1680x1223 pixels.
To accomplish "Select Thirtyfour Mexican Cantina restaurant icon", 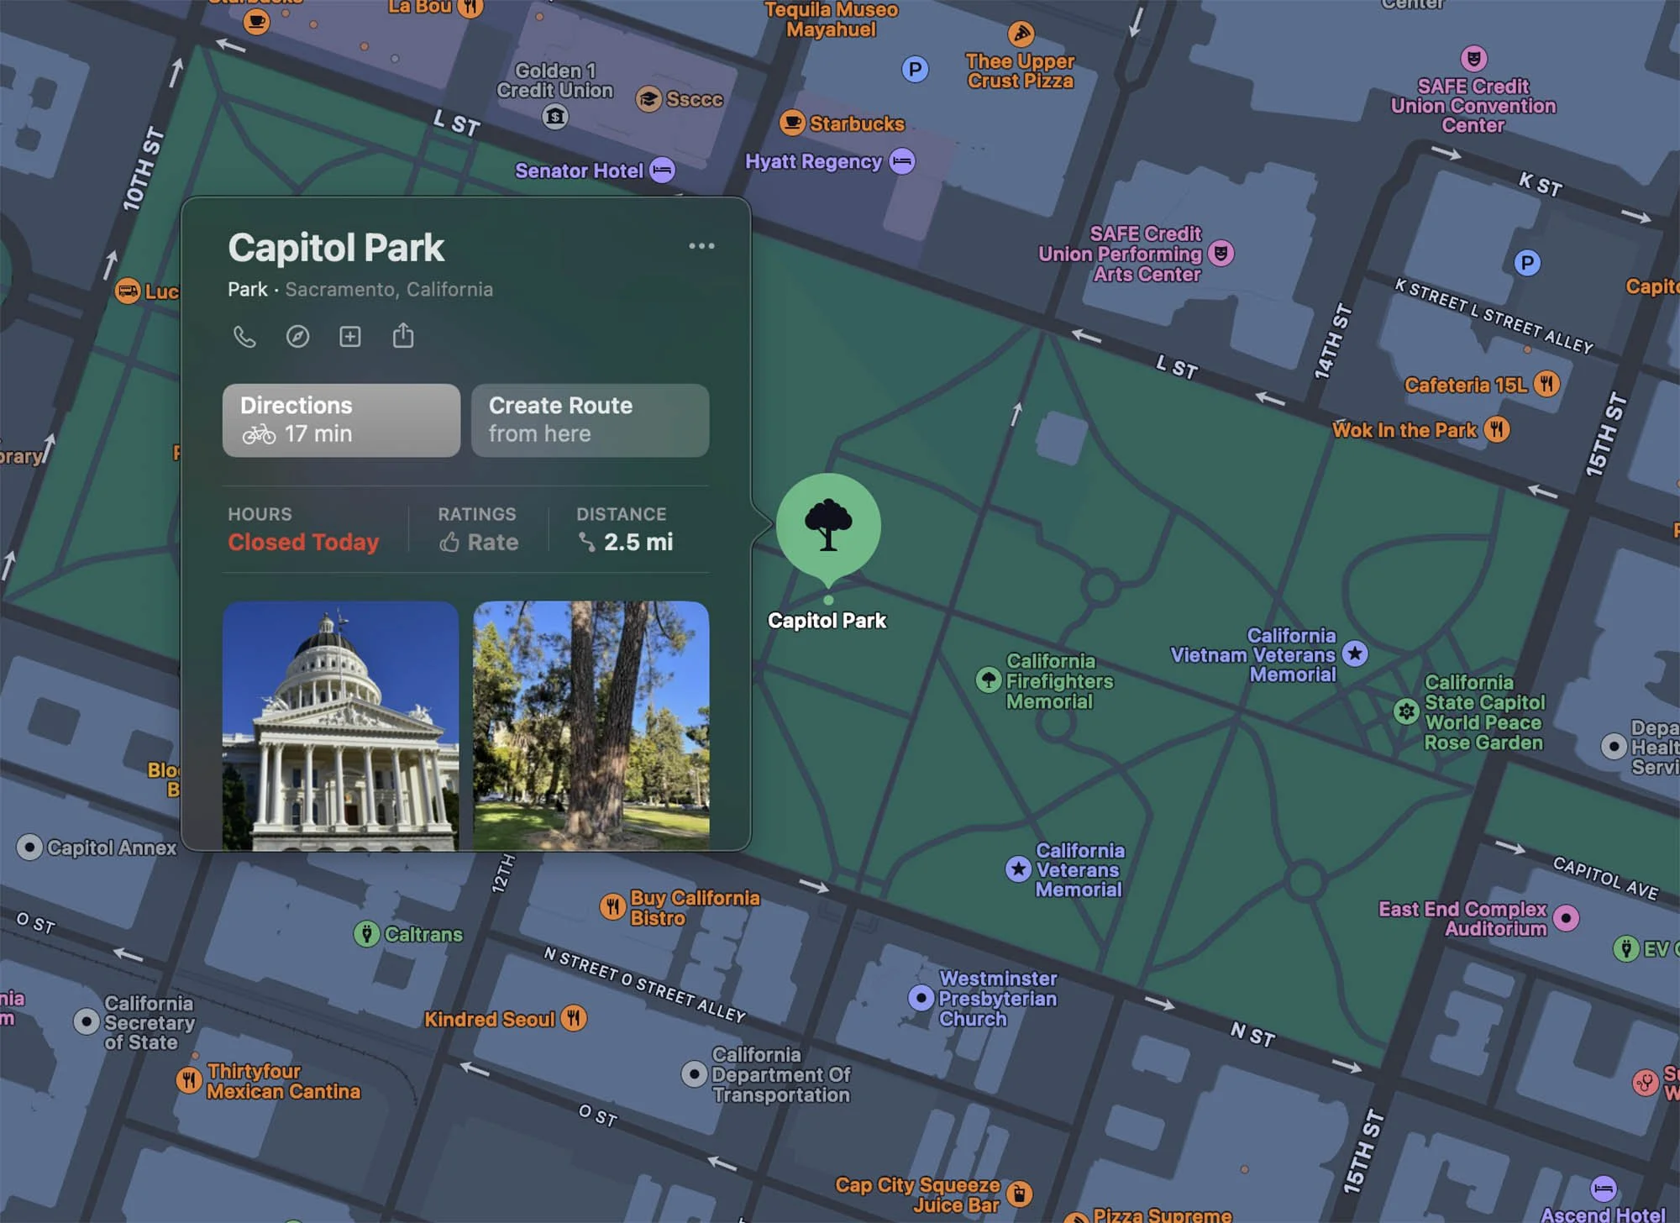I will [189, 1080].
